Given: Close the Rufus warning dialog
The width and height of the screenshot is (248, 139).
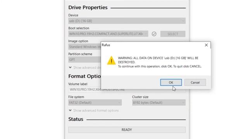Looking at the screenshot, I should tap(206, 45).
